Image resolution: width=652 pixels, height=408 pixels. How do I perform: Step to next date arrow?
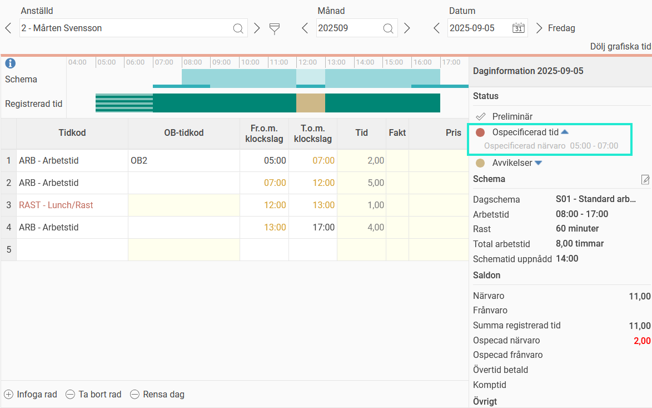pyautogui.click(x=539, y=28)
